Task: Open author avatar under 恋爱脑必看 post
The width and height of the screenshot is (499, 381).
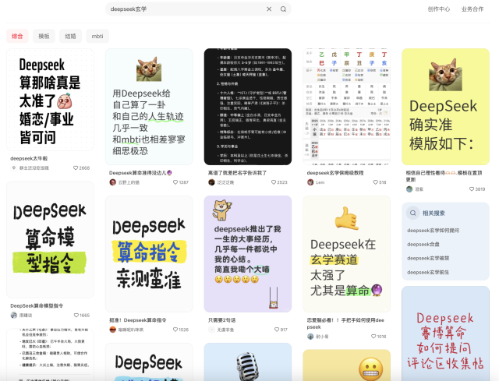Action: click(x=310, y=336)
